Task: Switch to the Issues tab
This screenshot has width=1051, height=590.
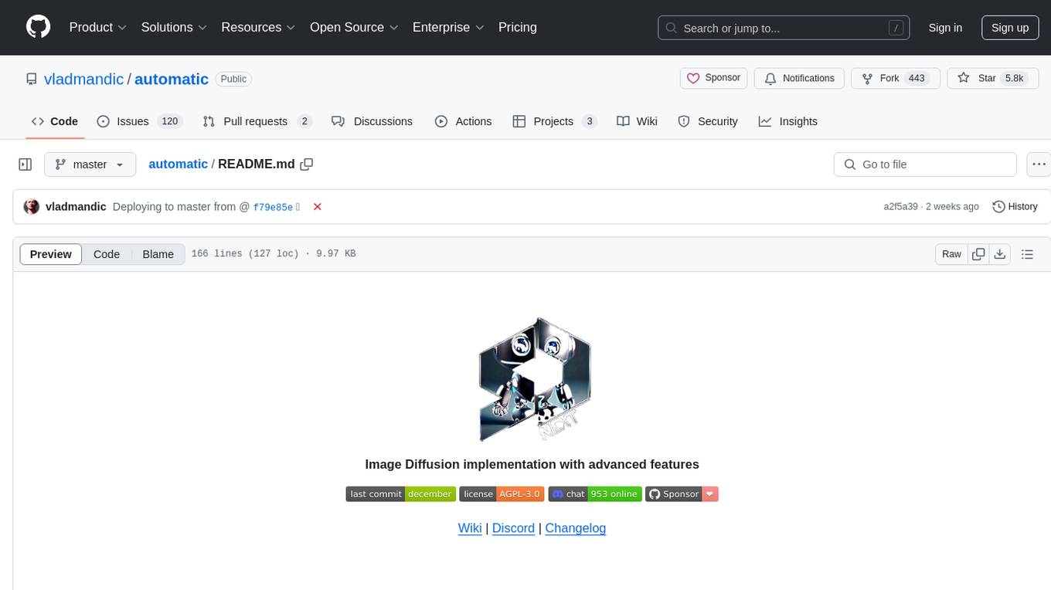Action: [139, 121]
